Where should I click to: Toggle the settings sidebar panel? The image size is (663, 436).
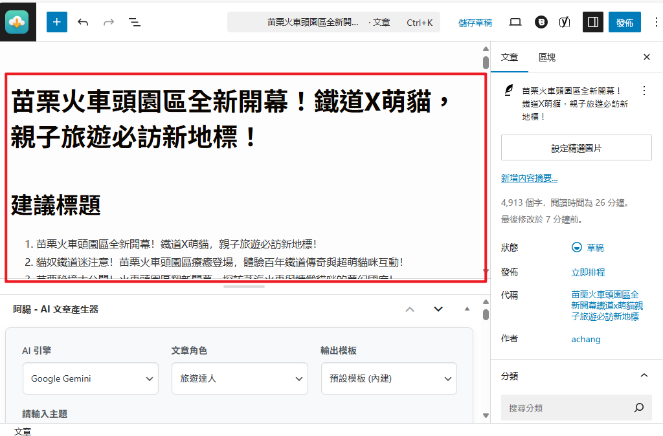(592, 22)
